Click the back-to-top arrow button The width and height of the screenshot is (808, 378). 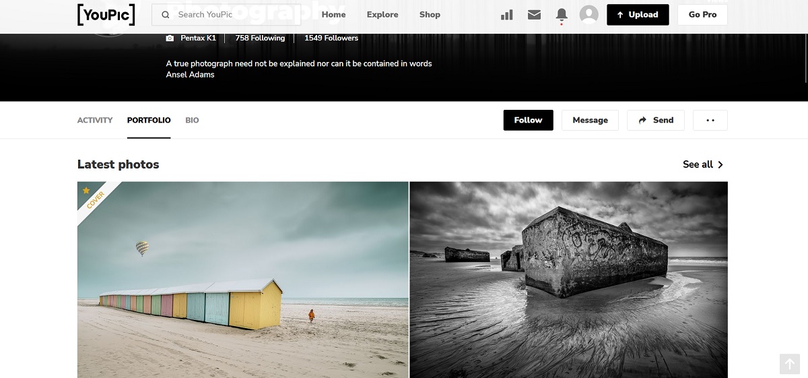[x=789, y=364]
